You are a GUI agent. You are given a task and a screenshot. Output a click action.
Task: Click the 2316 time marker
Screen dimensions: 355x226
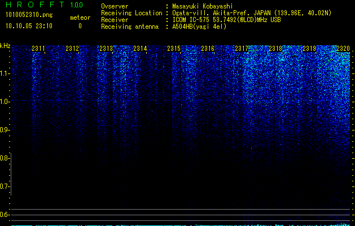[x=208, y=49]
